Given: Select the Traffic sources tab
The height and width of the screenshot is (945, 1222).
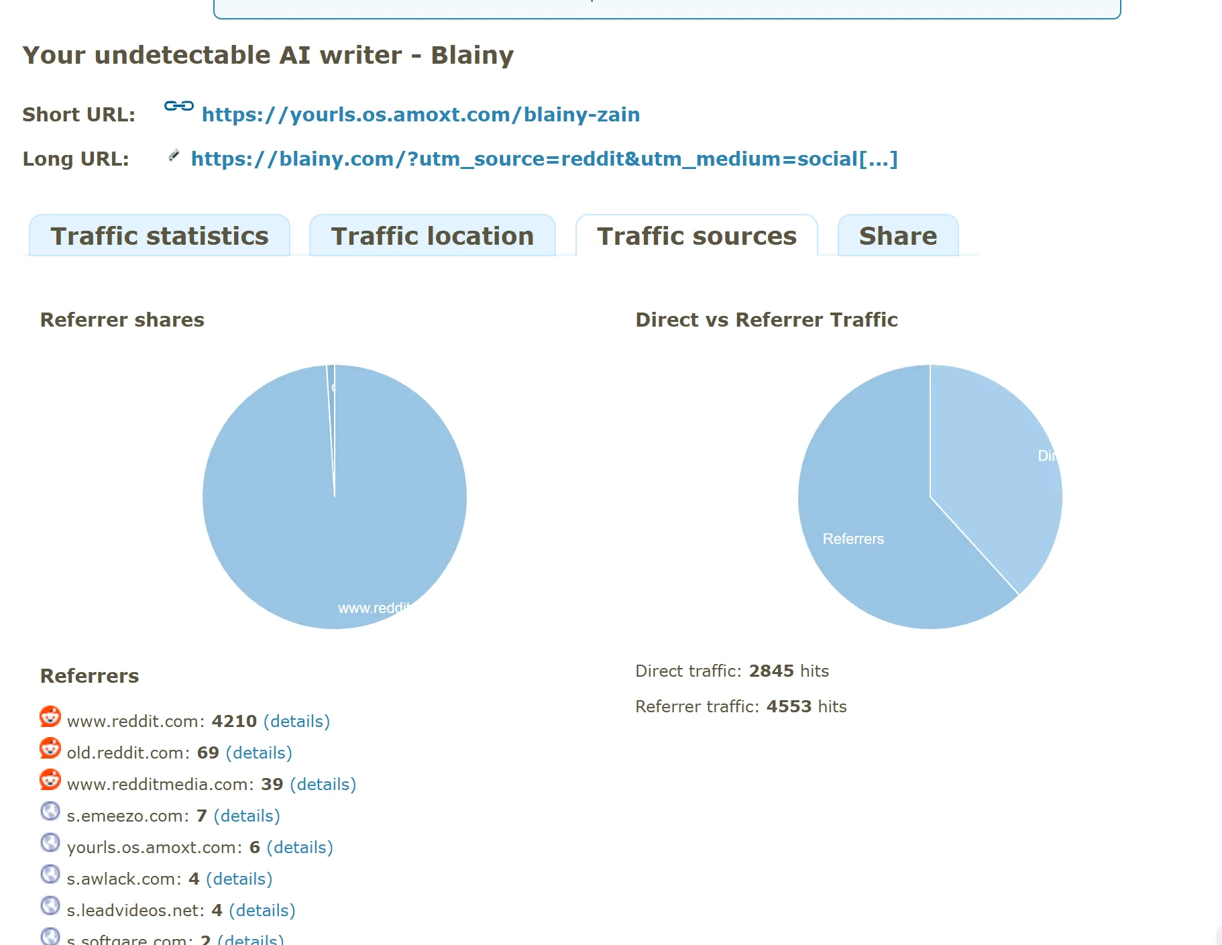Looking at the screenshot, I should (x=697, y=235).
